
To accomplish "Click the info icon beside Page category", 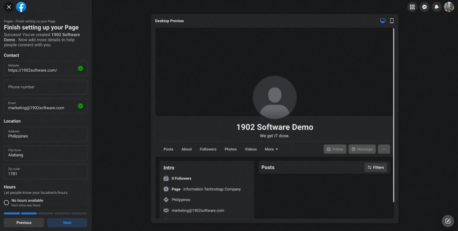I will point(166,189).
